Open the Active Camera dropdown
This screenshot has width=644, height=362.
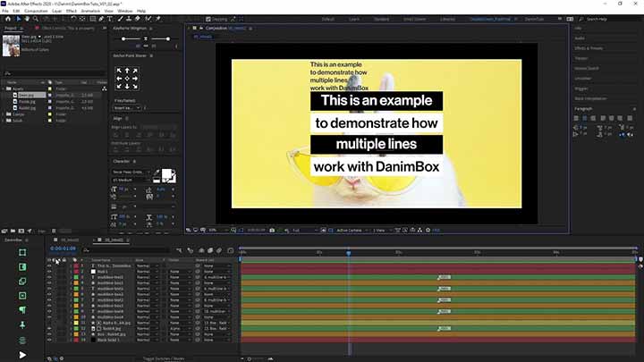coord(352,231)
